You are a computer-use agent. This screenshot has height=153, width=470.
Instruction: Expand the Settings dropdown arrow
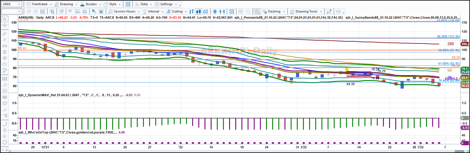click(176, 4)
